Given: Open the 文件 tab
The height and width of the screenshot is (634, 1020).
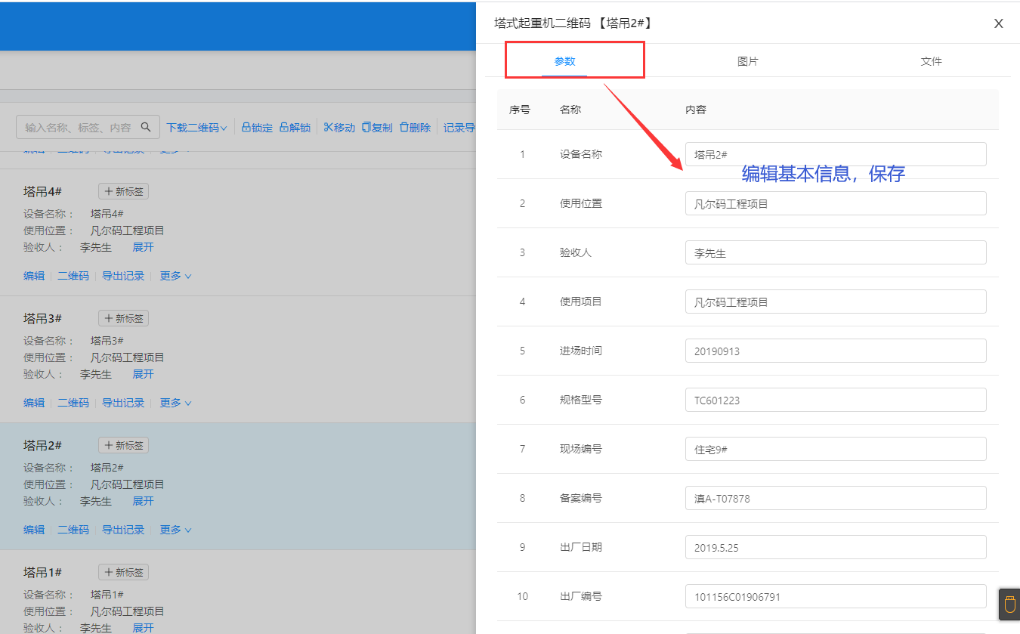Looking at the screenshot, I should point(932,61).
